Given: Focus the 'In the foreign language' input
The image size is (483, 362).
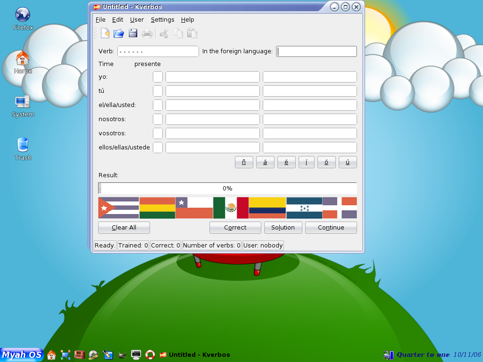Looking at the screenshot, I should pos(316,51).
